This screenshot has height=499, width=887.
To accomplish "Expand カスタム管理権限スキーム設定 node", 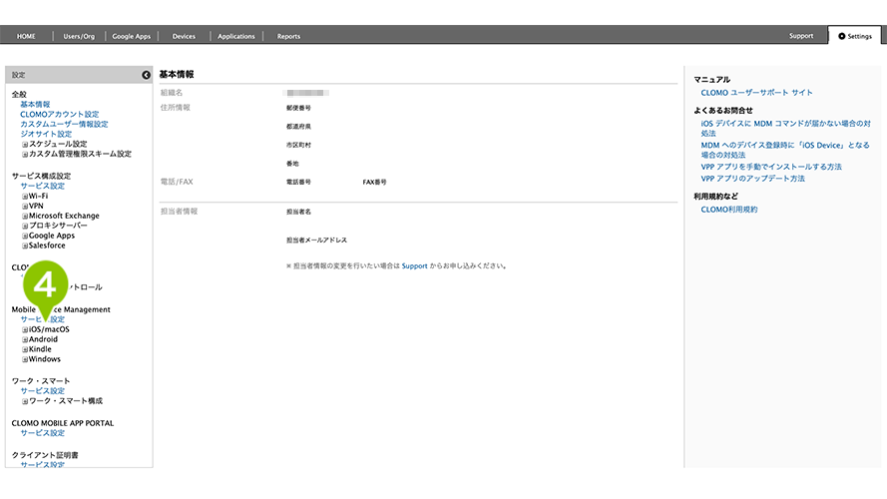I will point(25,154).
